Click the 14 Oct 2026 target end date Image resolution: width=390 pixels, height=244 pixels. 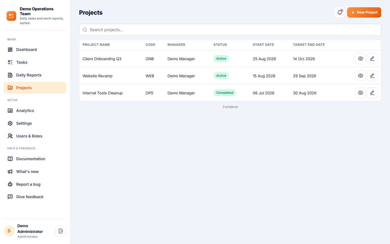pos(304,59)
